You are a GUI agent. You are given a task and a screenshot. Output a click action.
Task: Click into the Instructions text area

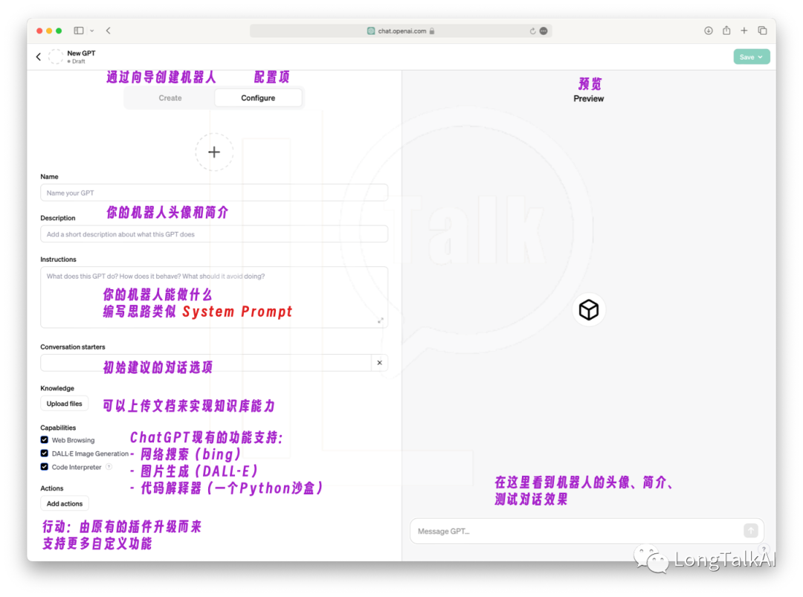(x=214, y=297)
